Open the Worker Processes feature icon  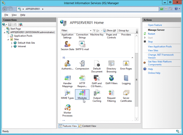coord(67,110)
